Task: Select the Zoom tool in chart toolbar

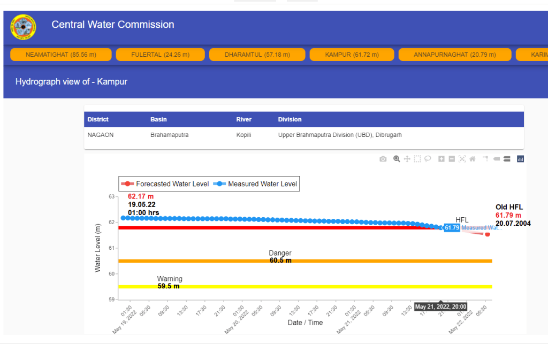Action: coord(397,159)
